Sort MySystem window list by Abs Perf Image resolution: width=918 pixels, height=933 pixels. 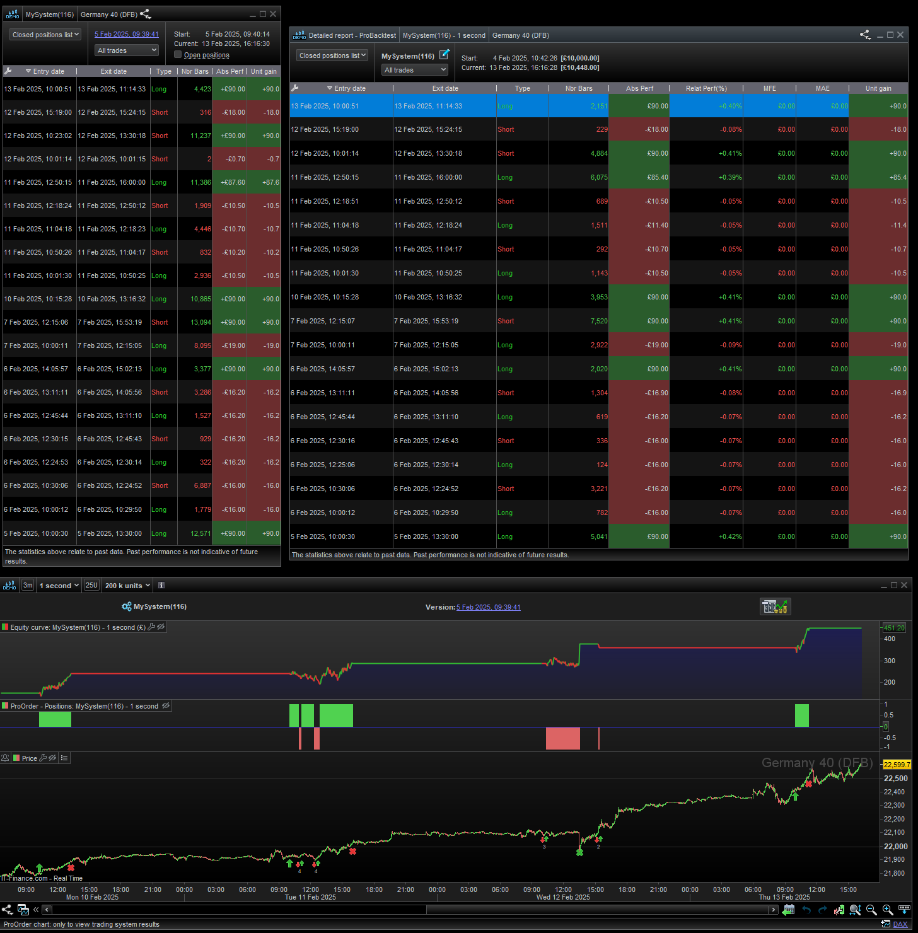(x=229, y=71)
